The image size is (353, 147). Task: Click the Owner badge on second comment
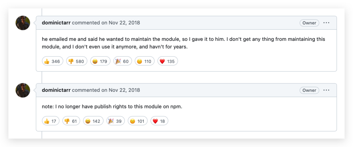tap(309, 90)
